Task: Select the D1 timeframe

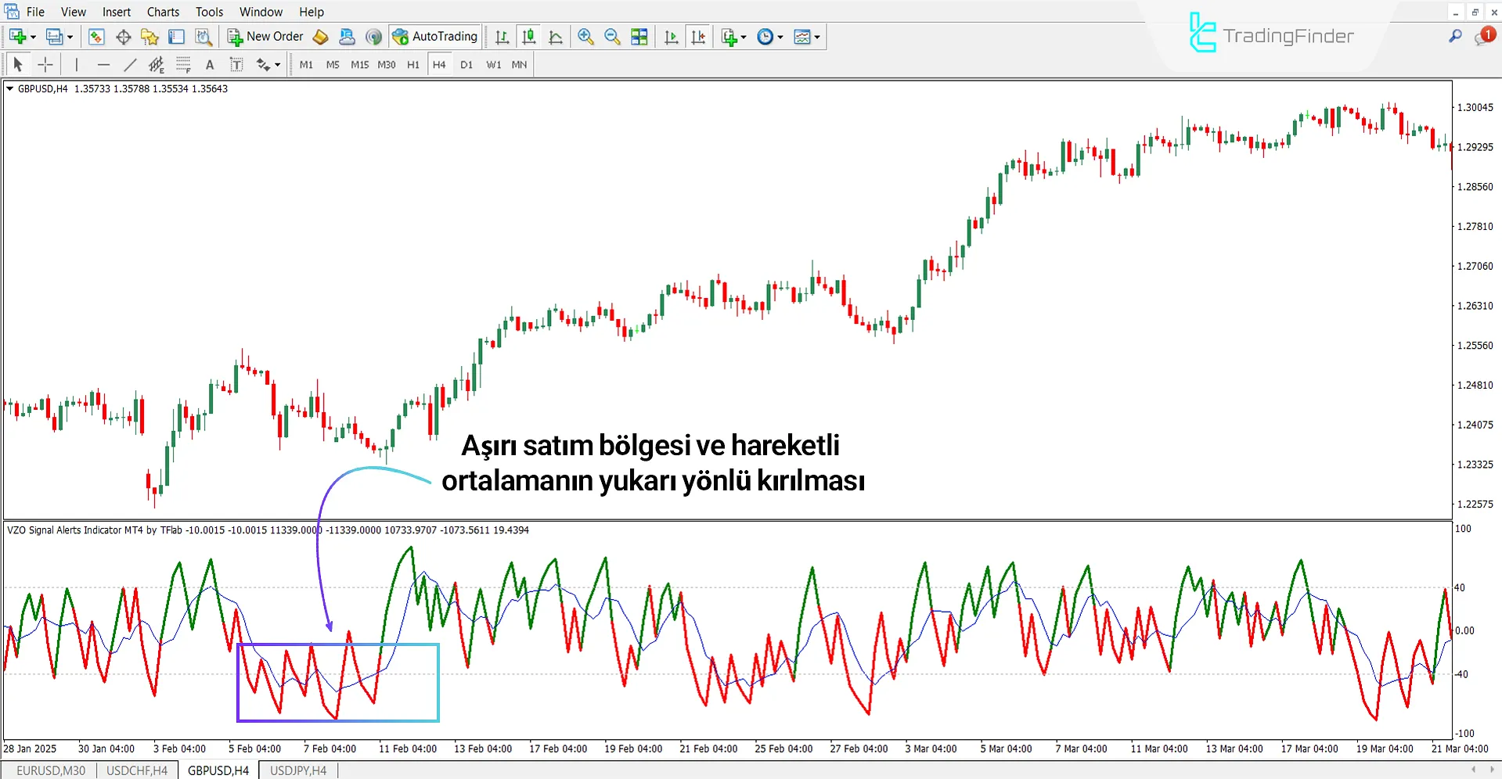Action: [466, 65]
